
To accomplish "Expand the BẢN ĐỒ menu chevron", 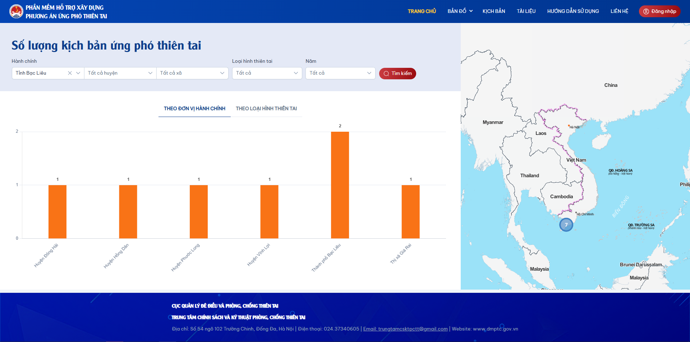I will pos(471,11).
